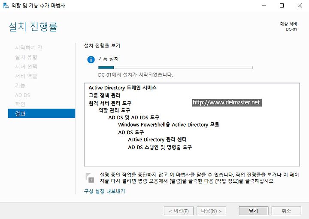This screenshot has height=219, width=309.
Task: Click the wizard app icon in title bar
Action: coord(6,5)
